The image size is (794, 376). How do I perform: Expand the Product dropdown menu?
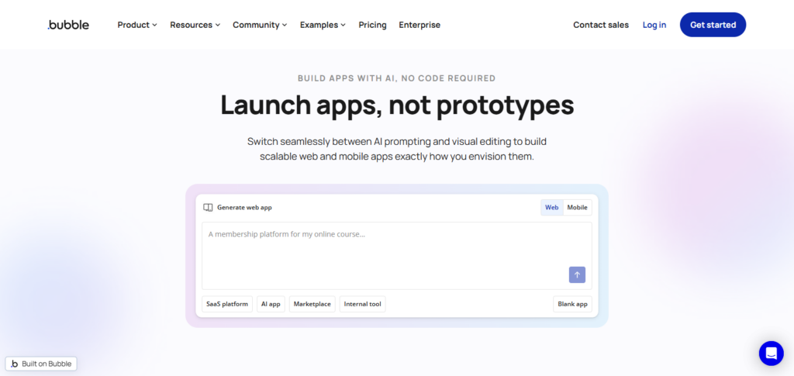coord(137,25)
